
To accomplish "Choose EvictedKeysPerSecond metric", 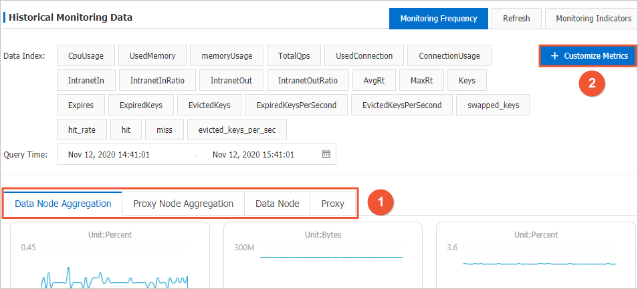I will (402, 105).
